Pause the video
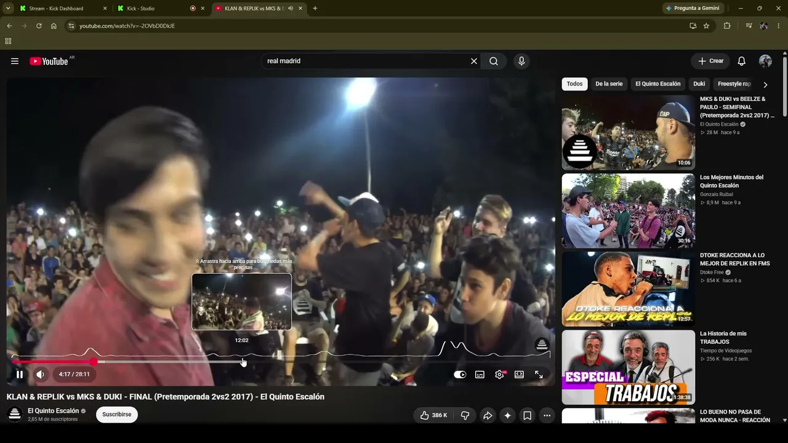Image resolution: width=788 pixels, height=443 pixels. (x=20, y=374)
